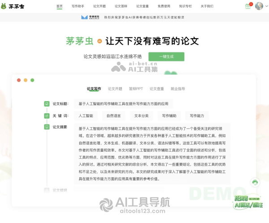Screen dimensions: 269x223
Task: Click the 论文标题 label
Action: click(x=61, y=104)
